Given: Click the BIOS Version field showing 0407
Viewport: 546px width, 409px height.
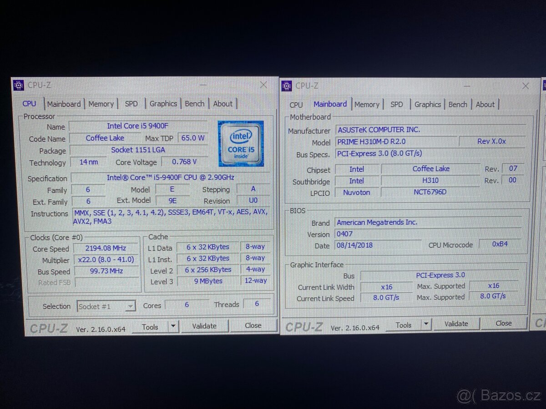Looking at the screenshot, I should coord(378,234).
